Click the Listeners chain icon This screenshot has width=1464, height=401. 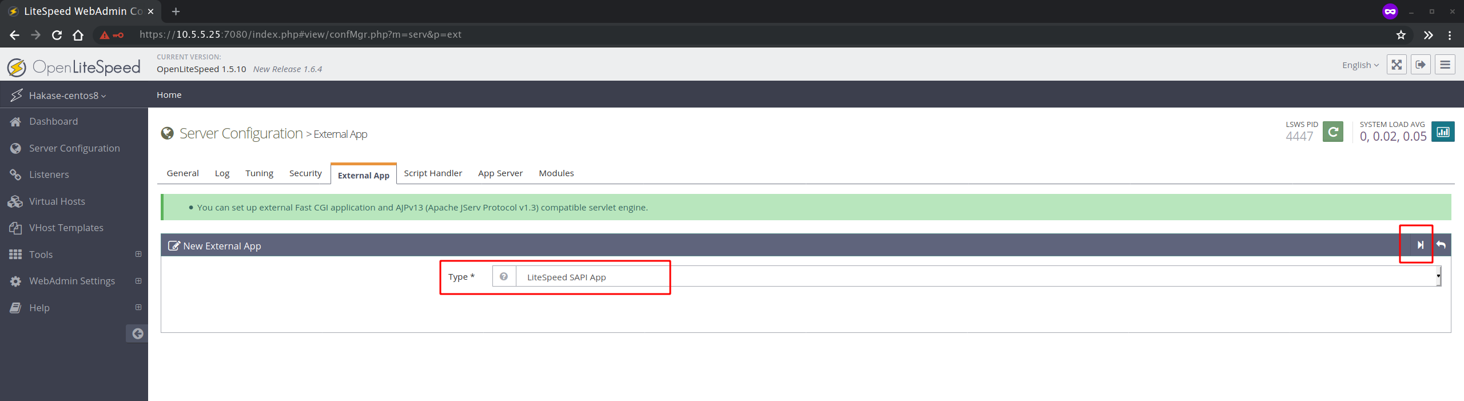pyautogui.click(x=15, y=174)
